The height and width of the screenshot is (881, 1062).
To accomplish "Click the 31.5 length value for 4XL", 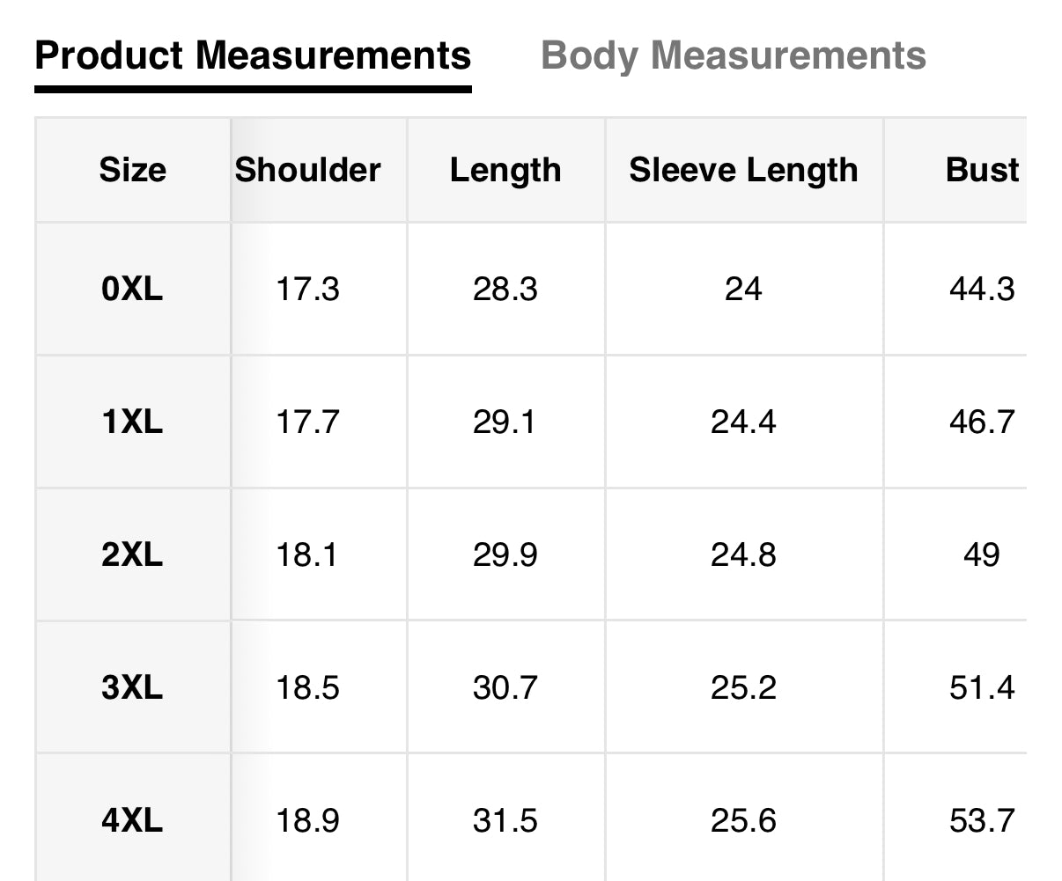I will point(505,821).
